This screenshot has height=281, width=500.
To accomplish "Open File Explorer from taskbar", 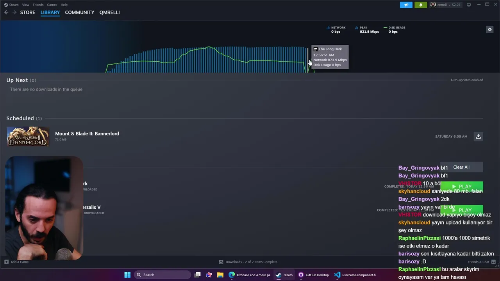I will [x=220, y=275].
